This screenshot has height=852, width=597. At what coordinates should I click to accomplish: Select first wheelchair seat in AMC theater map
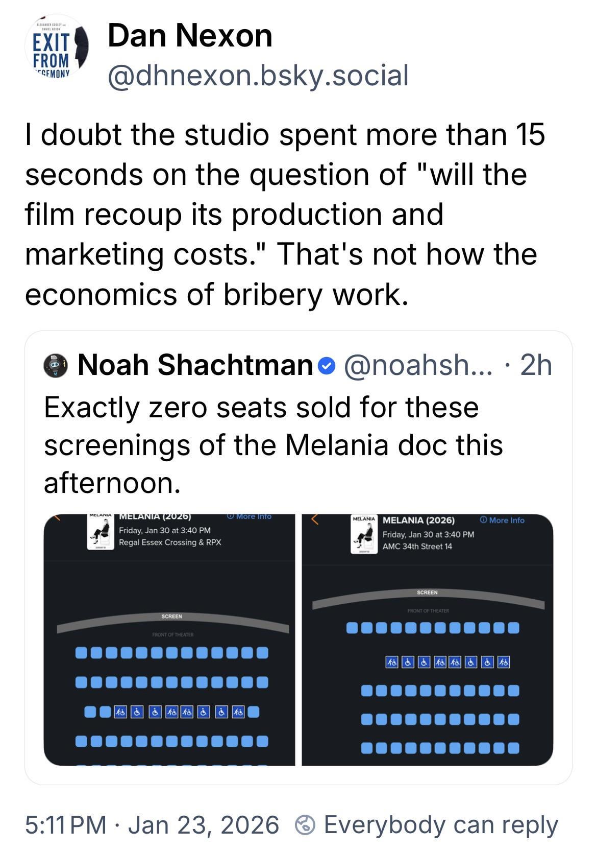[391, 662]
